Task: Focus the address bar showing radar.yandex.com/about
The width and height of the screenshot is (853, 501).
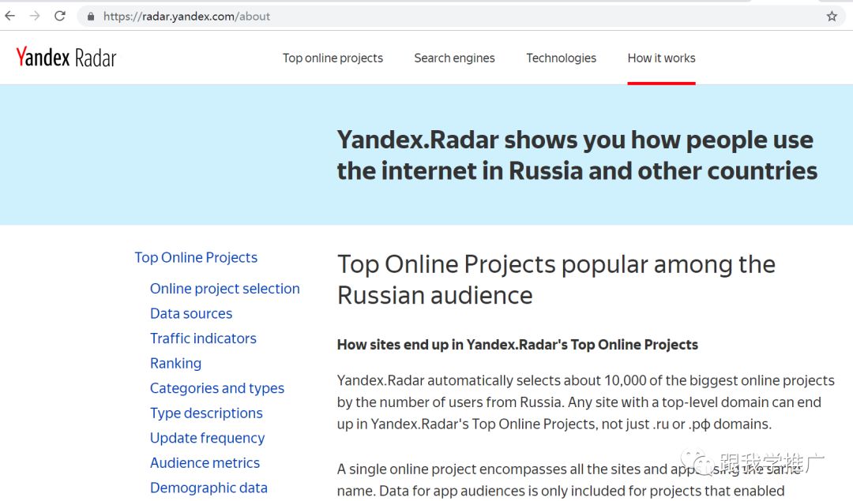Action: tap(461, 17)
